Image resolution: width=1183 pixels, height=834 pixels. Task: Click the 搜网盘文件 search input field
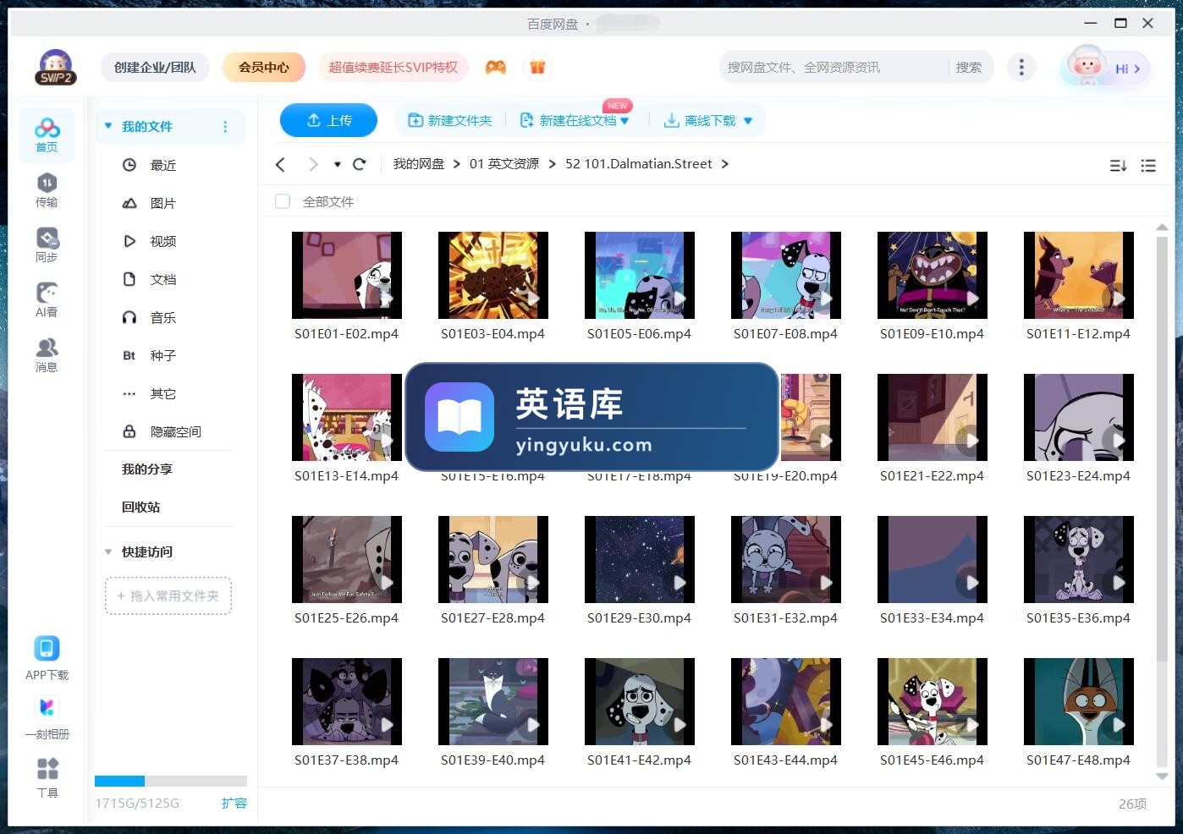point(834,67)
